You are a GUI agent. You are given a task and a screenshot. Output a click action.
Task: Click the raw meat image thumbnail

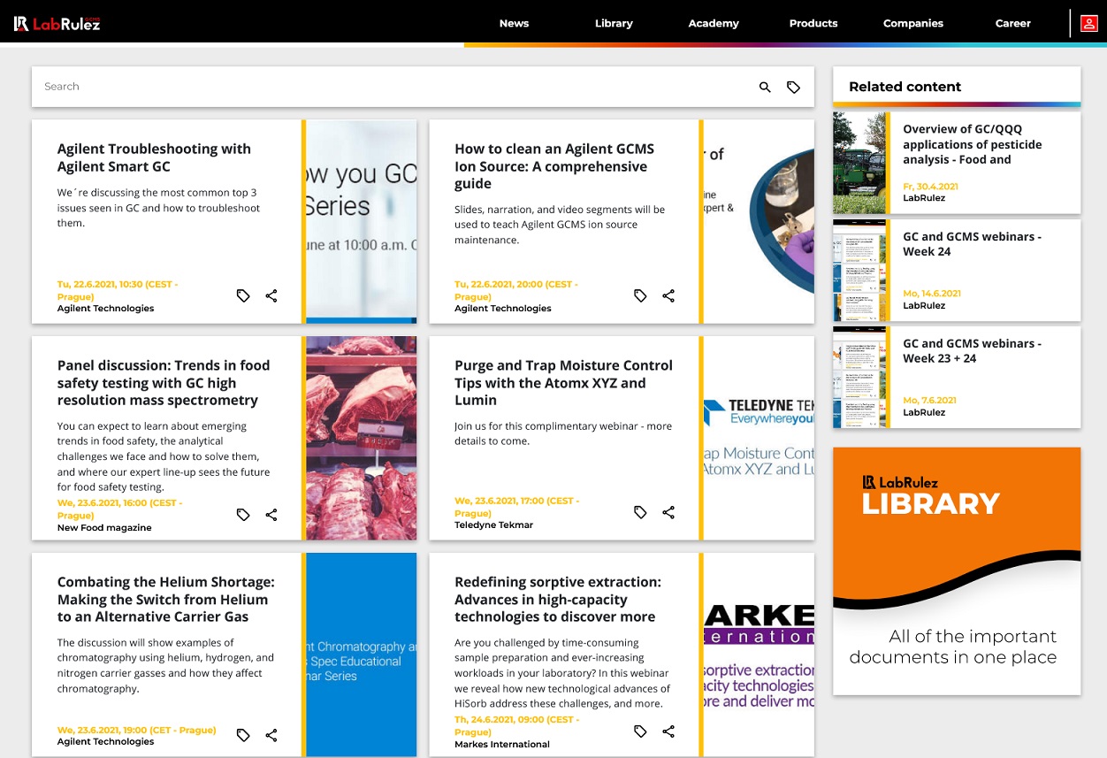point(361,438)
